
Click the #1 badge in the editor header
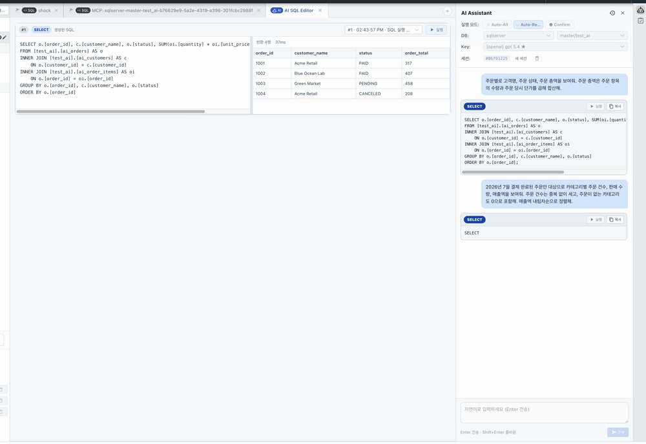coord(24,30)
